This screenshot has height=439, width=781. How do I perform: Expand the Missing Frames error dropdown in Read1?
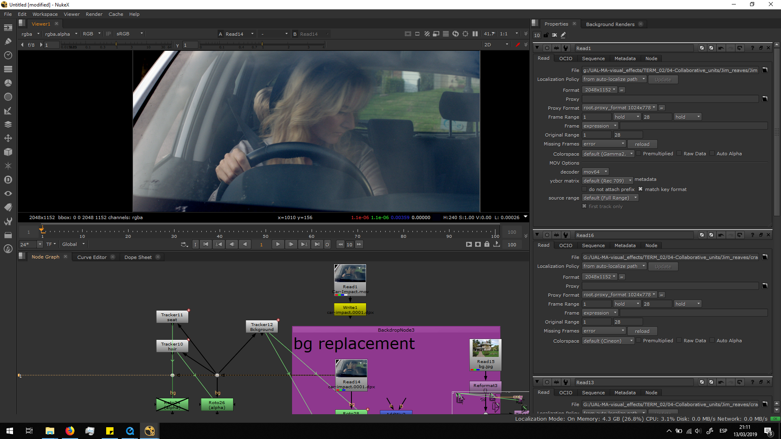(x=604, y=144)
